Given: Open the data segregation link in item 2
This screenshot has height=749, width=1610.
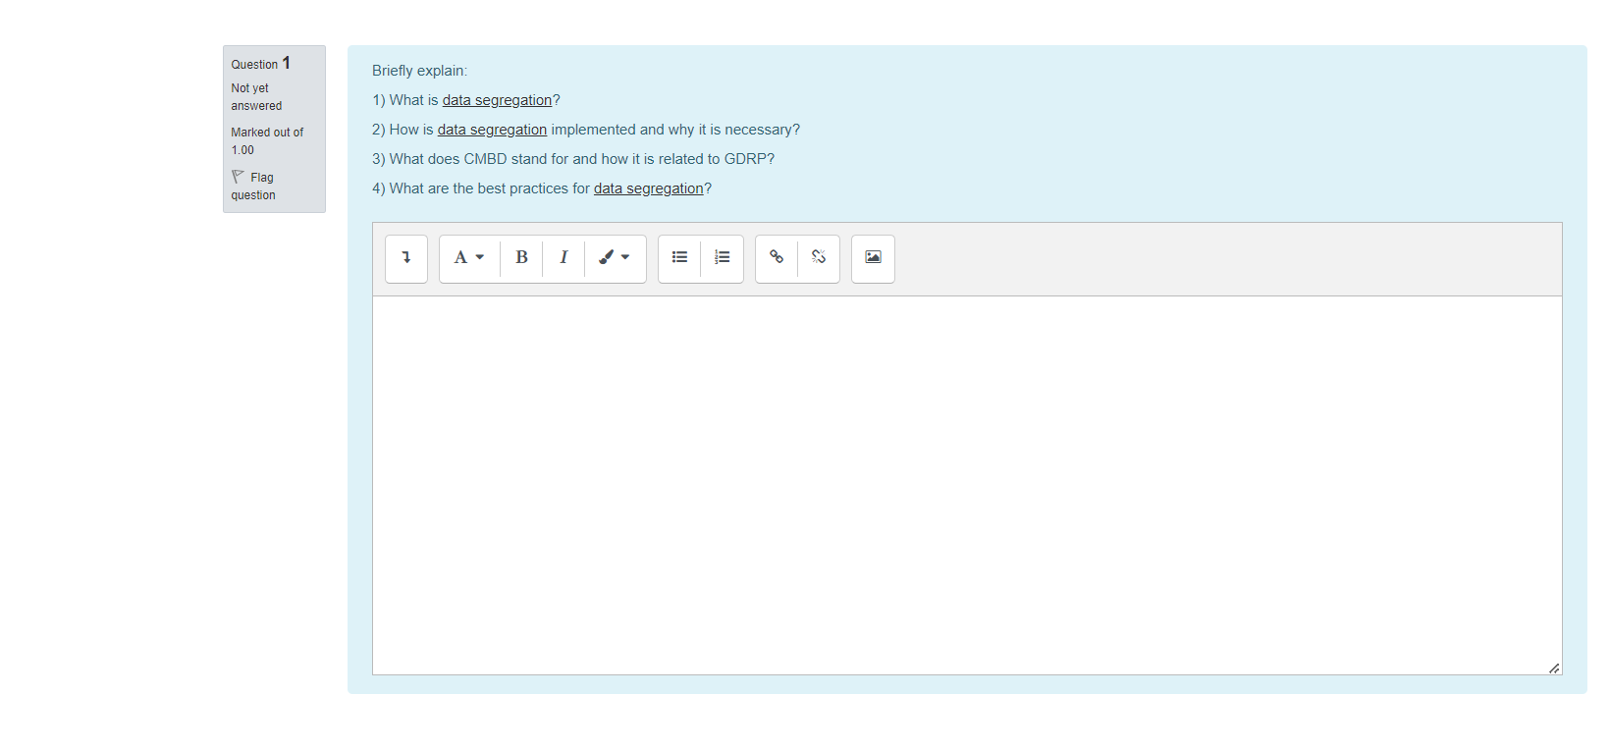Looking at the screenshot, I should tap(492, 130).
